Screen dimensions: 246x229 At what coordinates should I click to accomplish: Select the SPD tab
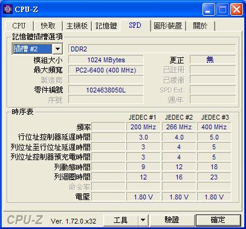point(135,25)
